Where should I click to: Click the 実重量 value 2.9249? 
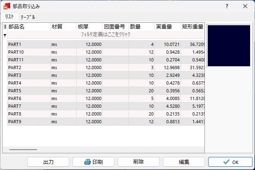tap(173, 75)
